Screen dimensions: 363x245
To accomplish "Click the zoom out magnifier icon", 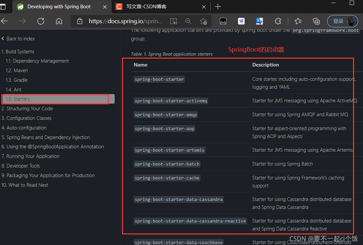I will pyautogui.click(x=188, y=21).
